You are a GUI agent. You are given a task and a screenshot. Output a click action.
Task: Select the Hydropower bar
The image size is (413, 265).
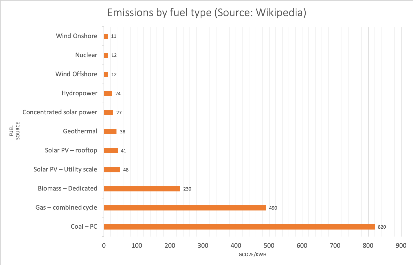(x=108, y=94)
